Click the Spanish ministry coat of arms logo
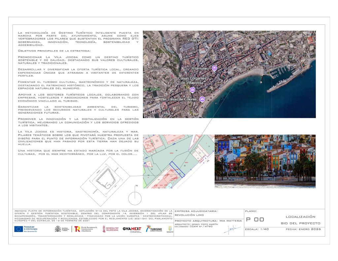 coord(58,229)
